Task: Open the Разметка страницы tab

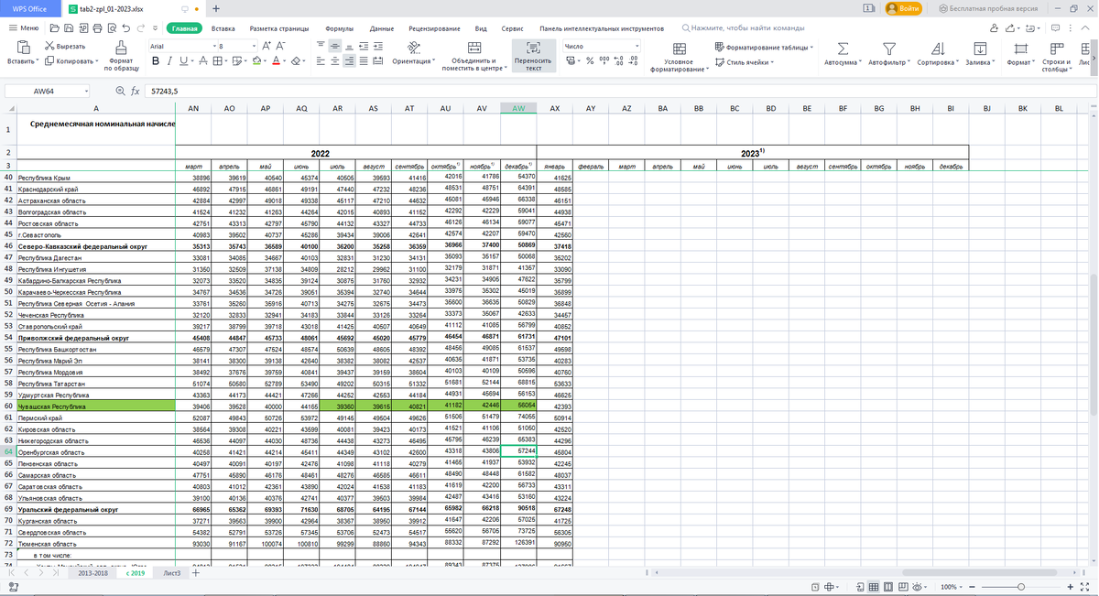Action: coord(279,28)
